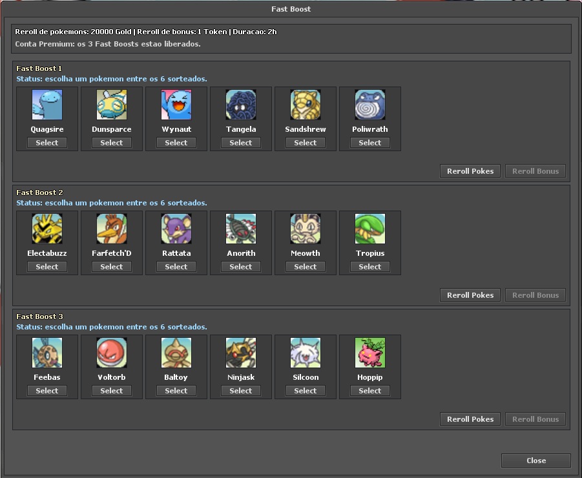Click the Hoppip sprite icon

tap(369, 352)
